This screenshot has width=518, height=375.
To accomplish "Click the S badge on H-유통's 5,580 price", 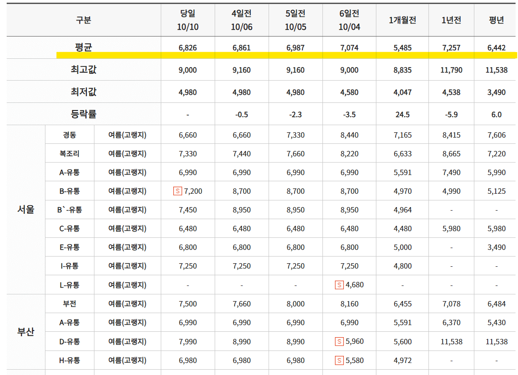I will [339, 360].
